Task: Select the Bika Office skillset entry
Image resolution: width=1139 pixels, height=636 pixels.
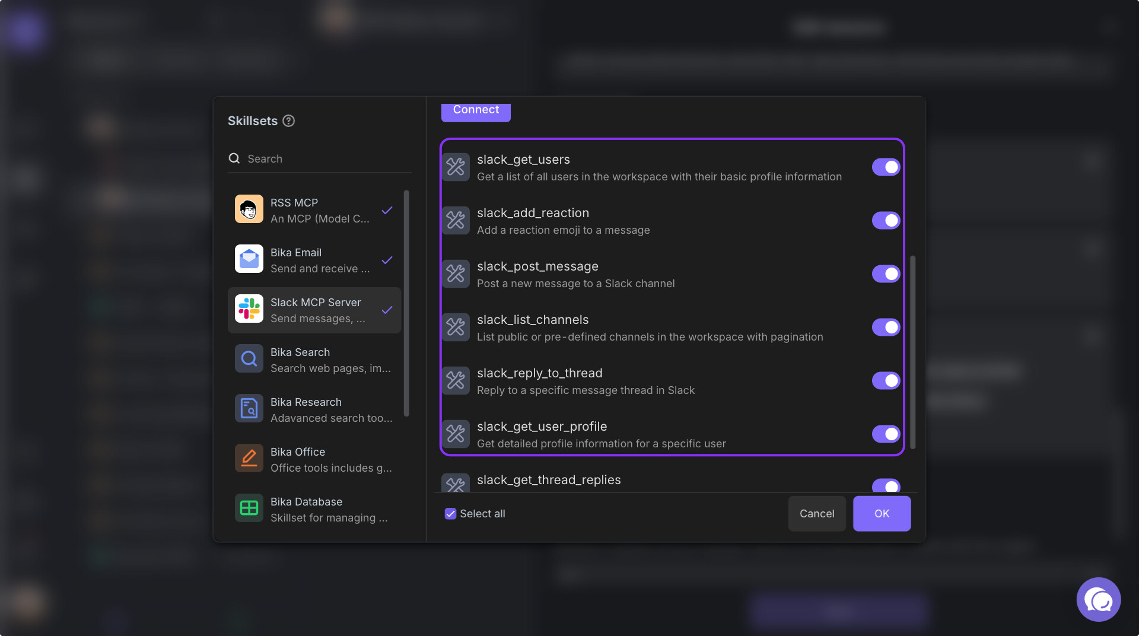Action: point(314,460)
